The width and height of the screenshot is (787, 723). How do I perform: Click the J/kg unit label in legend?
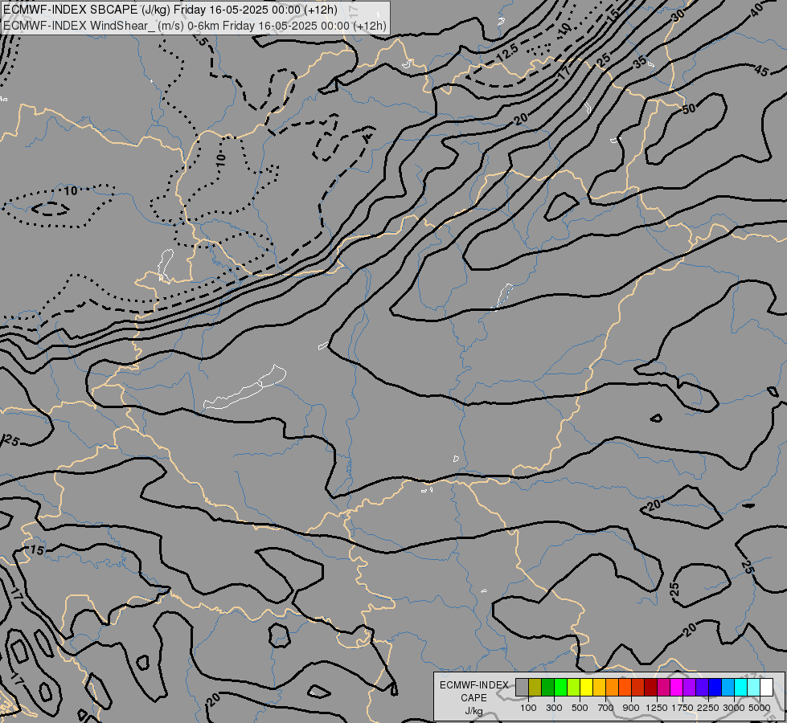point(473,711)
